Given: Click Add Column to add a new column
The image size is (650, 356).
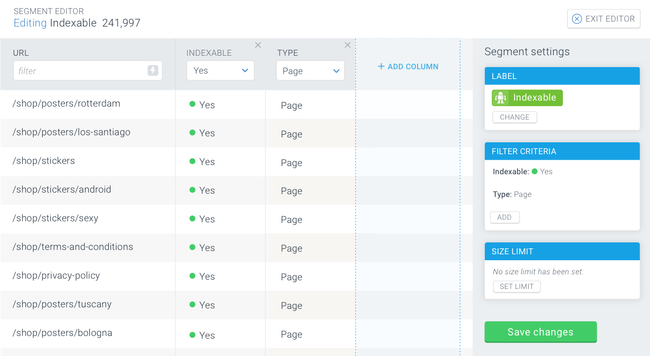Looking at the screenshot, I should pos(408,67).
